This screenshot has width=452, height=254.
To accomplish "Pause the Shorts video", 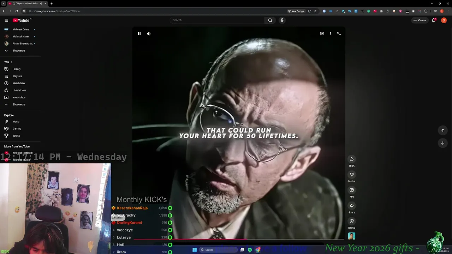I will tap(139, 34).
